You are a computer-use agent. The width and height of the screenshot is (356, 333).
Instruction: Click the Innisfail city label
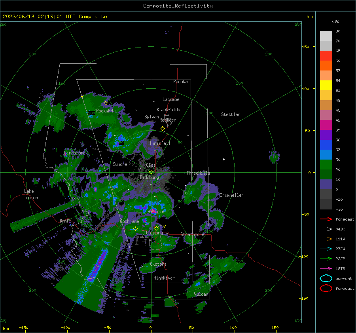(160, 143)
